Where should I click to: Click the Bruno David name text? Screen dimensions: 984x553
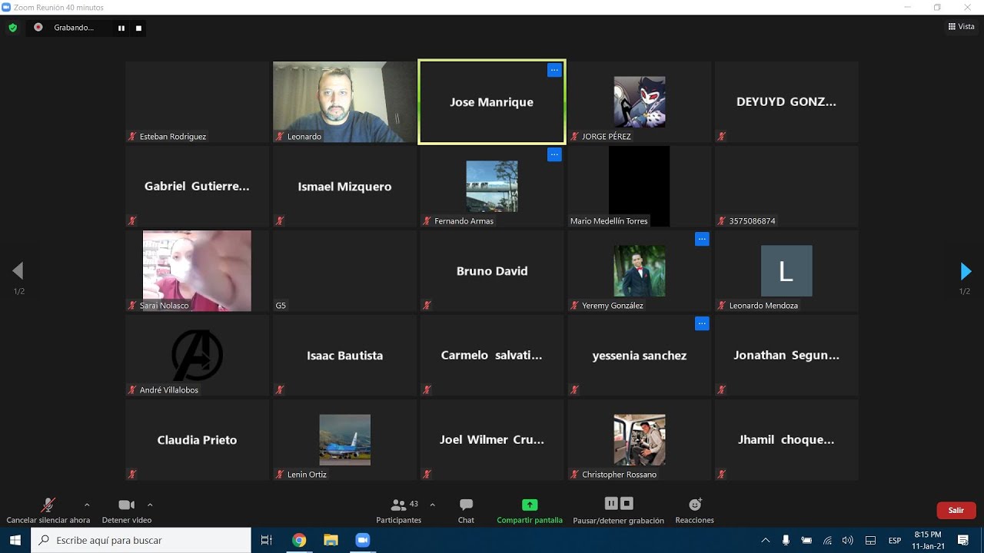[492, 271]
